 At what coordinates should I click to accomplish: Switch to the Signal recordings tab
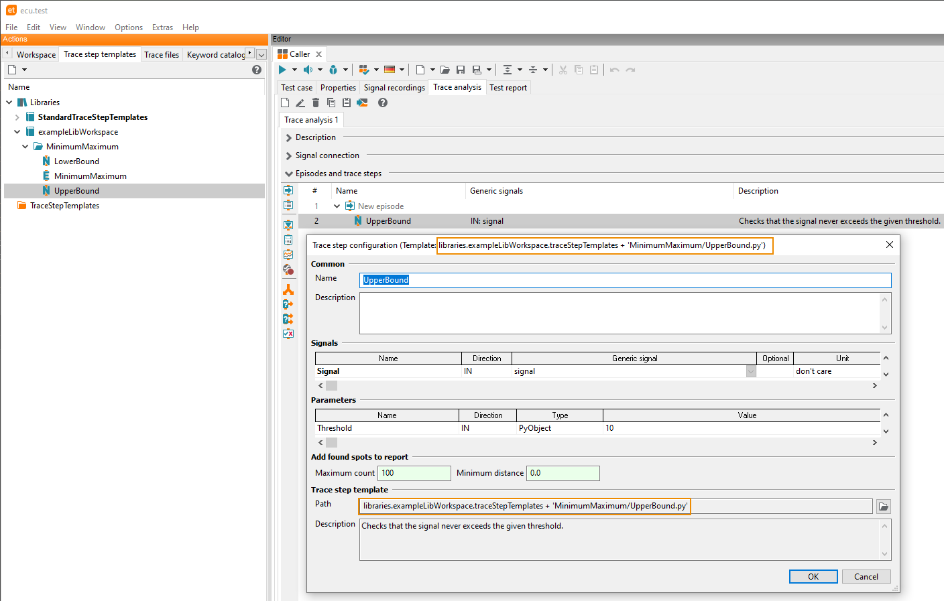click(394, 88)
